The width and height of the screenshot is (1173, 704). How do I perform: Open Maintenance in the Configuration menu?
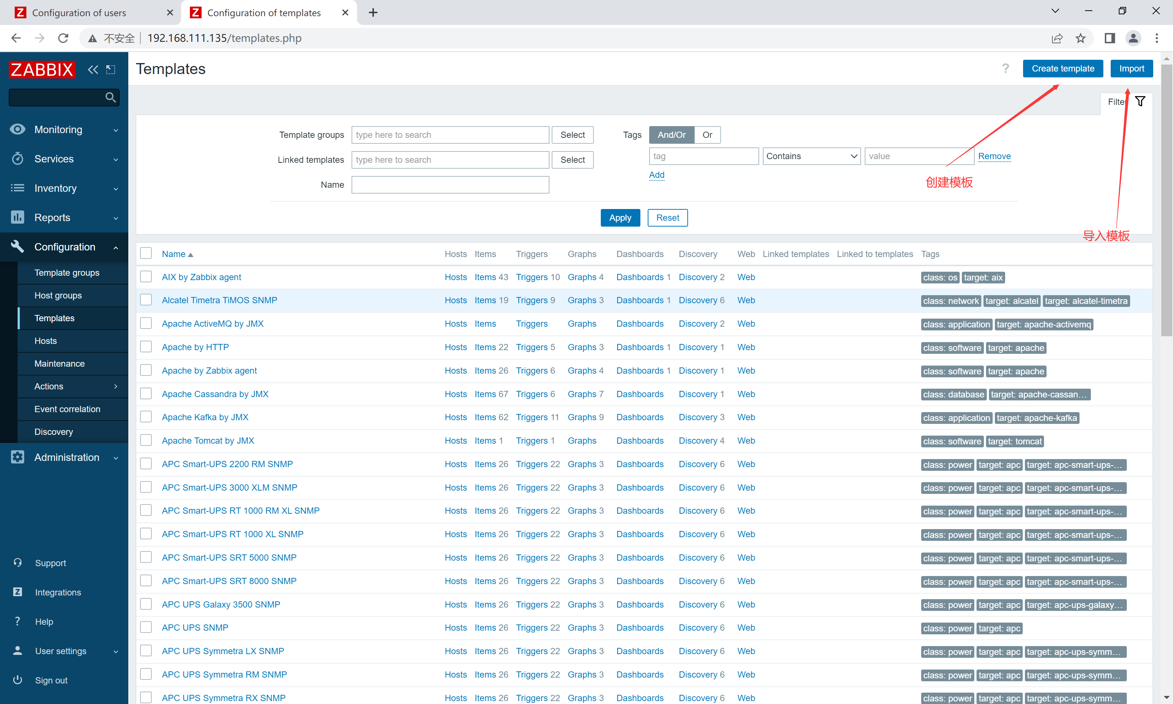60,363
